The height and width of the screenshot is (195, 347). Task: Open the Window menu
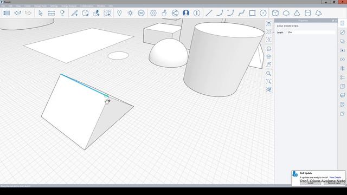[101, 6]
